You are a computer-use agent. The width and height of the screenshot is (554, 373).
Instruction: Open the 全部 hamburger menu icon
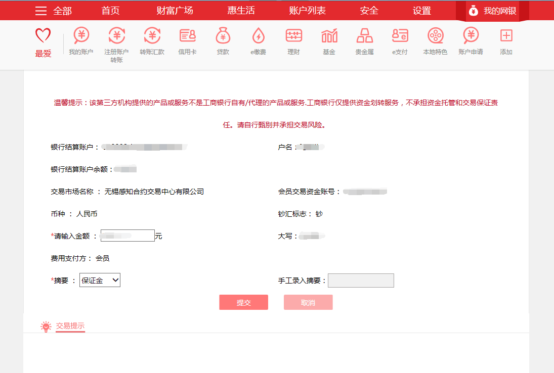(x=41, y=11)
